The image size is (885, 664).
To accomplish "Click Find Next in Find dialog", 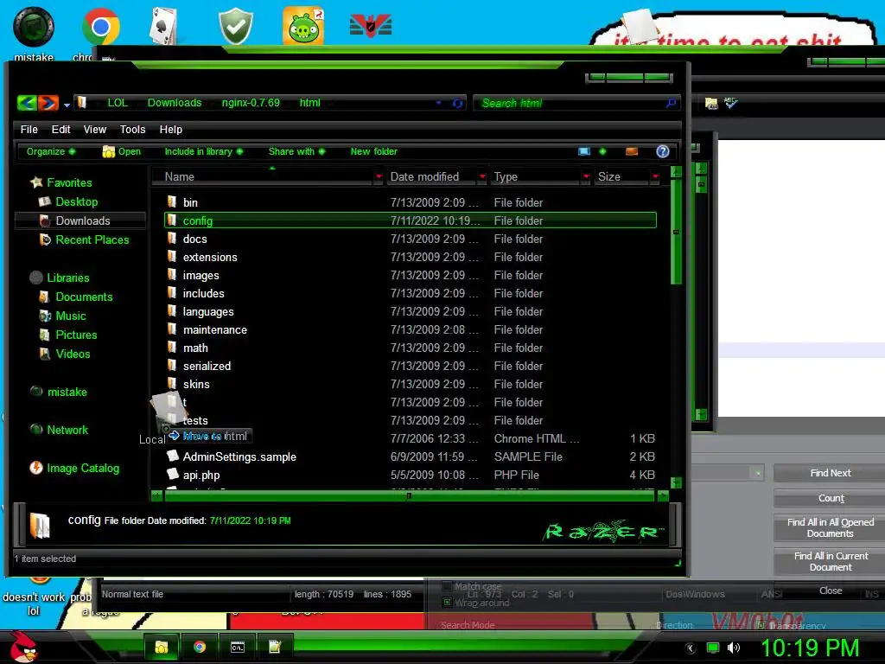I will 831,473.
